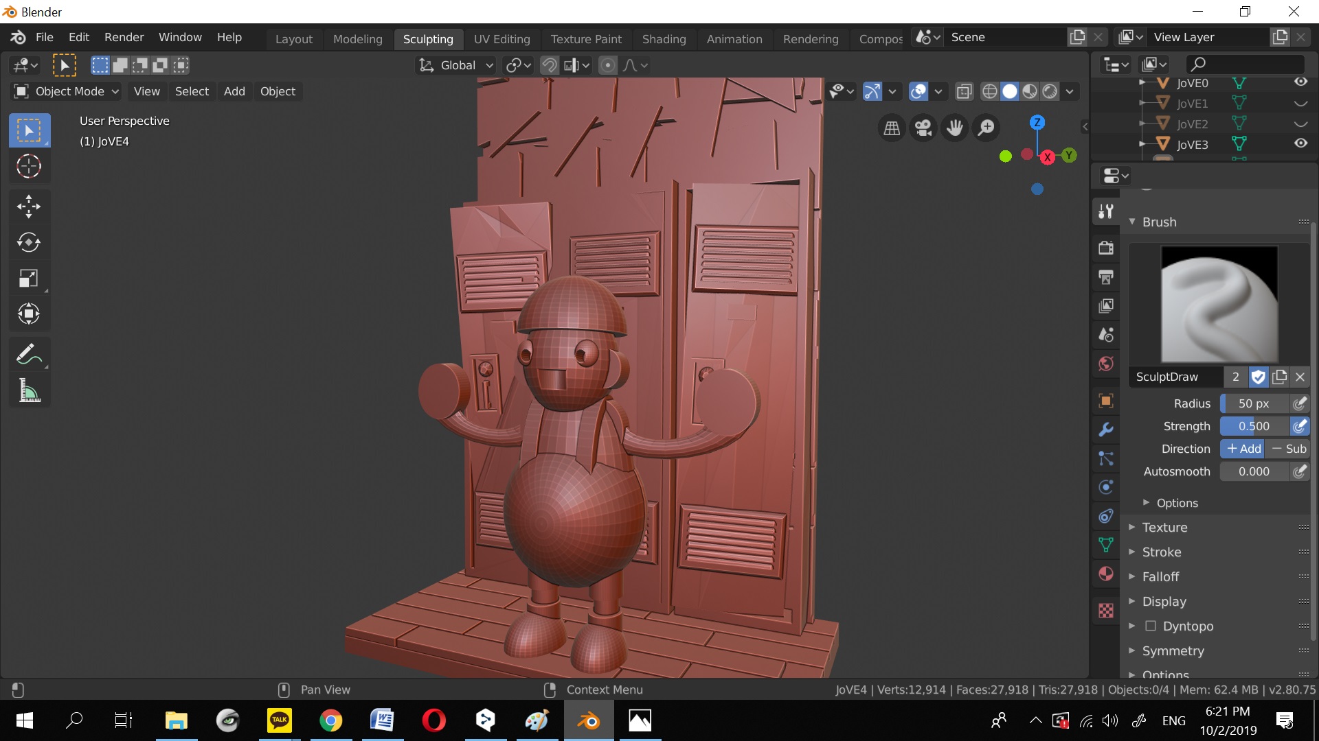The image size is (1319, 741).
Task: Expand the Falloff panel
Action: (1160, 576)
